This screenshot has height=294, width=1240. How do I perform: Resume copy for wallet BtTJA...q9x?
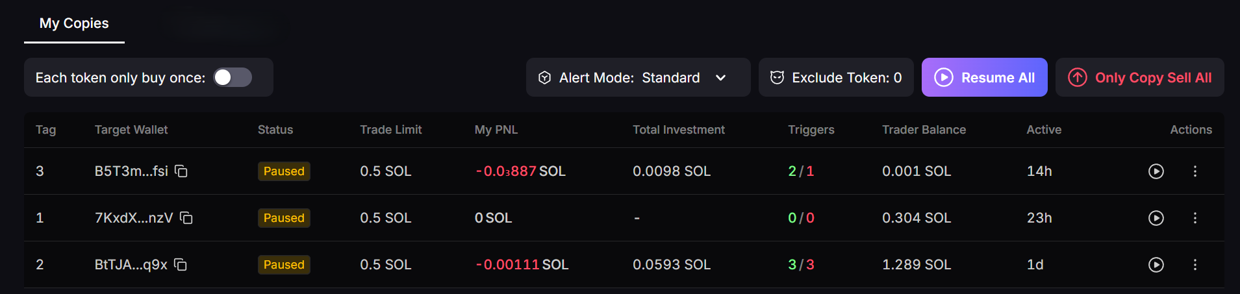click(x=1156, y=265)
